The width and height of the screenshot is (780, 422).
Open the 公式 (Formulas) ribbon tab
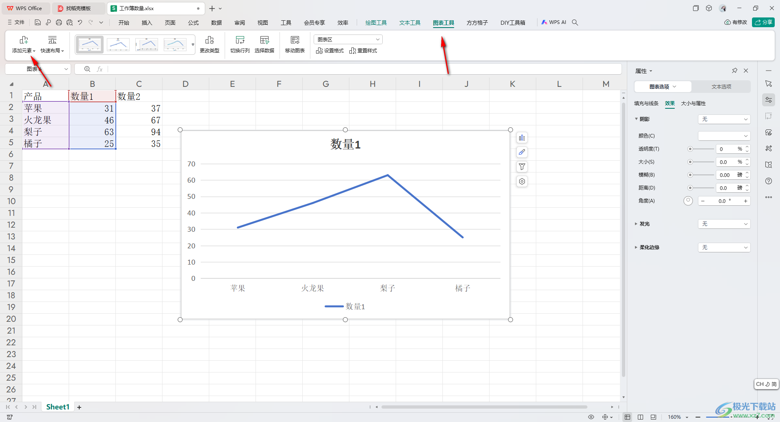[193, 23]
